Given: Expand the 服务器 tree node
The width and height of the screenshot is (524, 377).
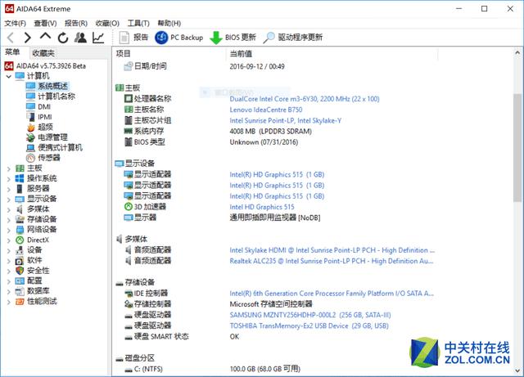Looking at the screenshot, I should [x=9, y=189].
